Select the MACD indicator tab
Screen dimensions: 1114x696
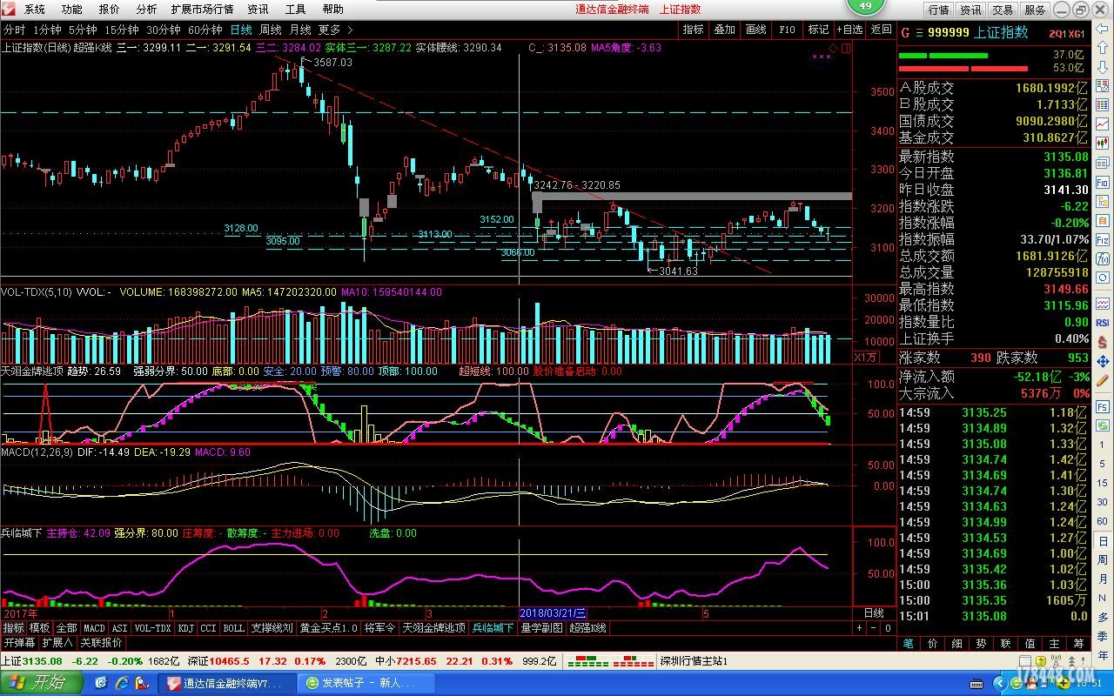pos(94,628)
